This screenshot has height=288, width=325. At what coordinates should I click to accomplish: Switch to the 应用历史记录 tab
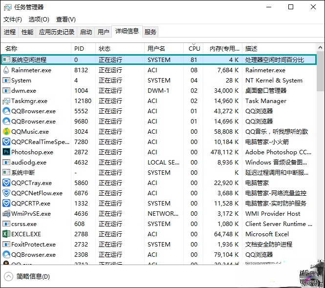57,32
